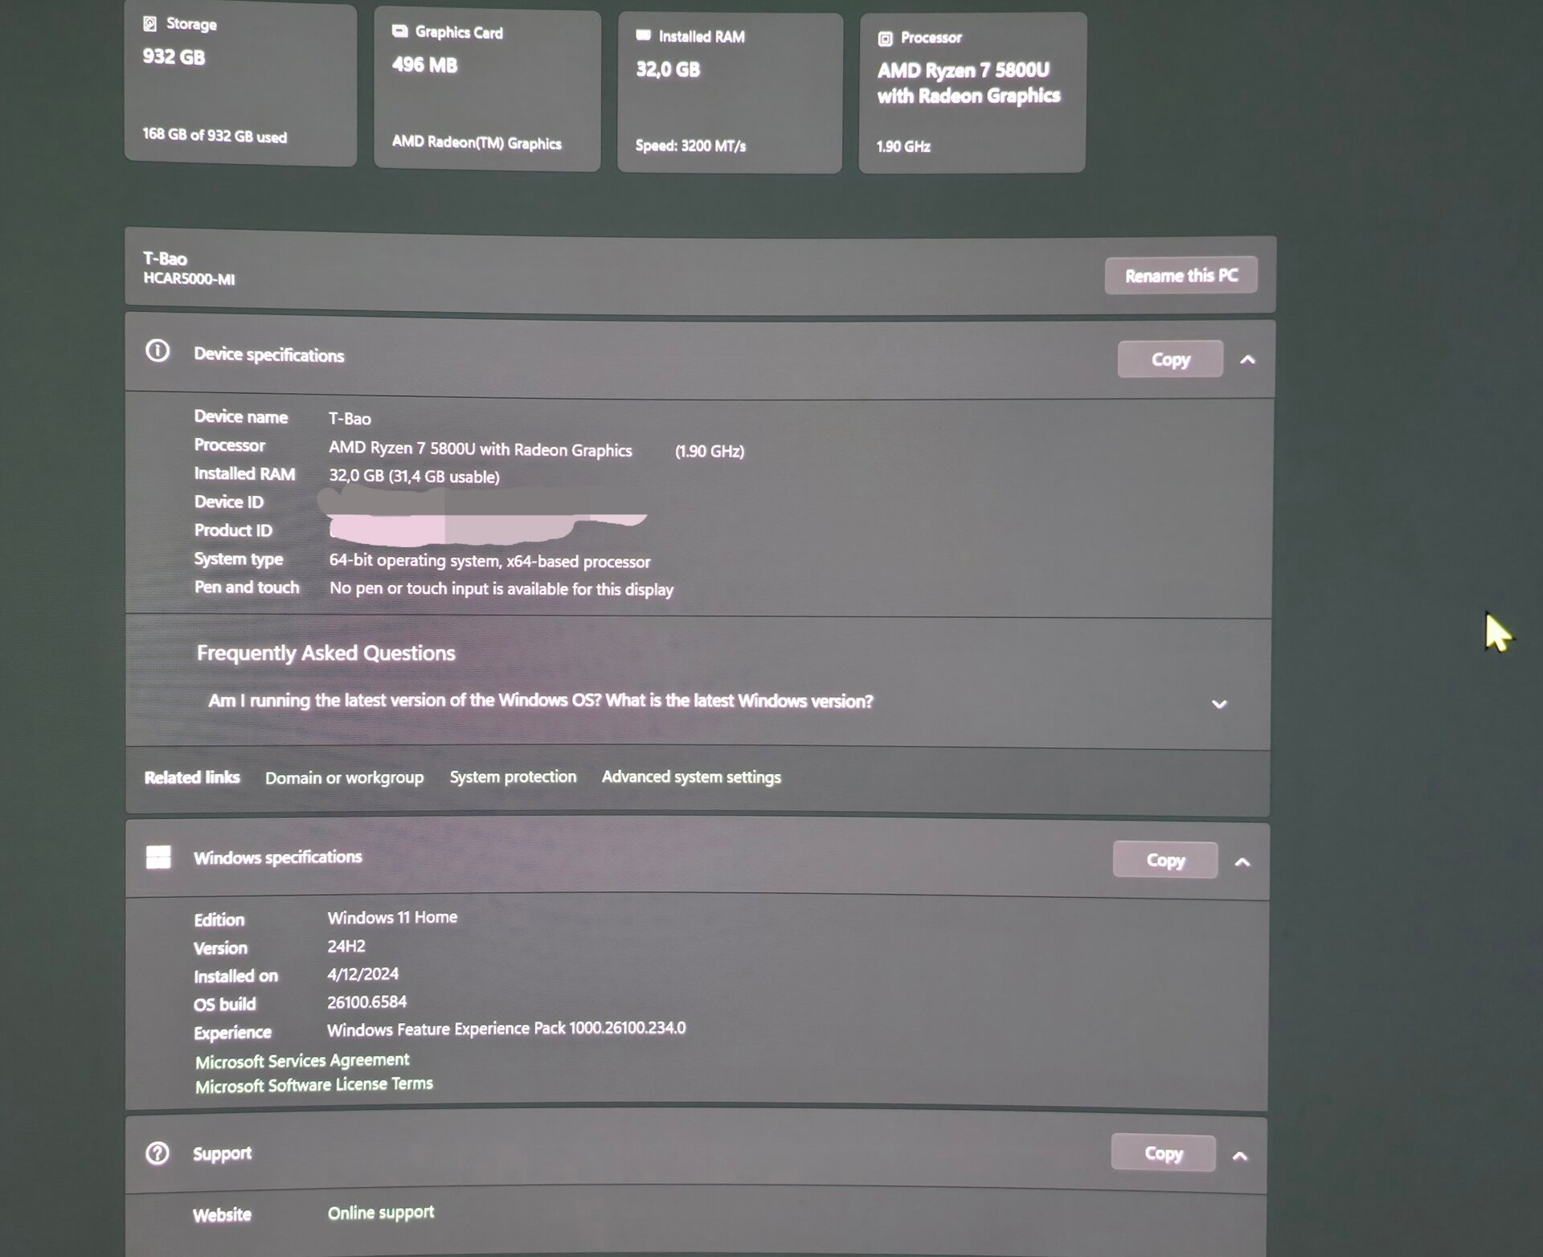Select the Windows Feature Experience Pack value

click(506, 1029)
